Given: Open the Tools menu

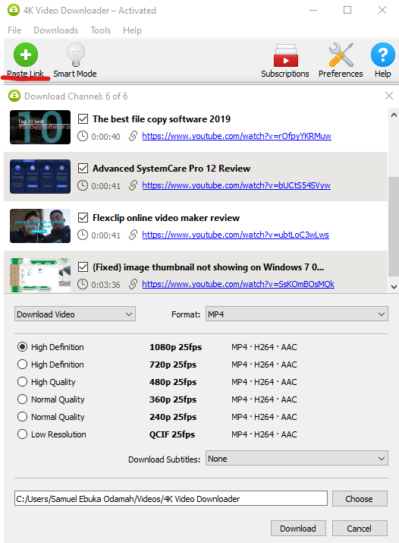Looking at the screenshot, I should [x=100, y=30].
